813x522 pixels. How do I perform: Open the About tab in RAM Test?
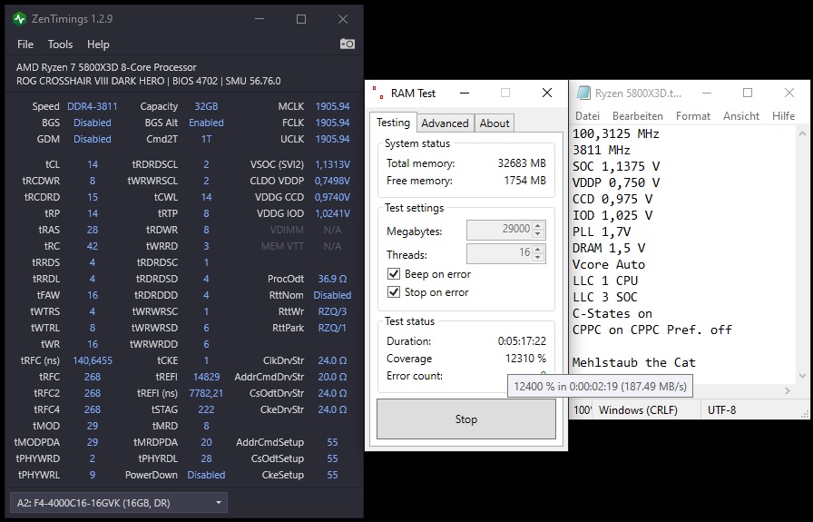click(495, 123)
